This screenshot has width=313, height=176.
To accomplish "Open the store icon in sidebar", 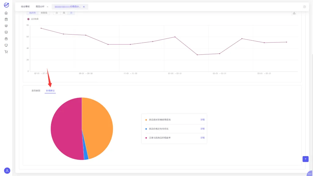I will coord(6,32).
